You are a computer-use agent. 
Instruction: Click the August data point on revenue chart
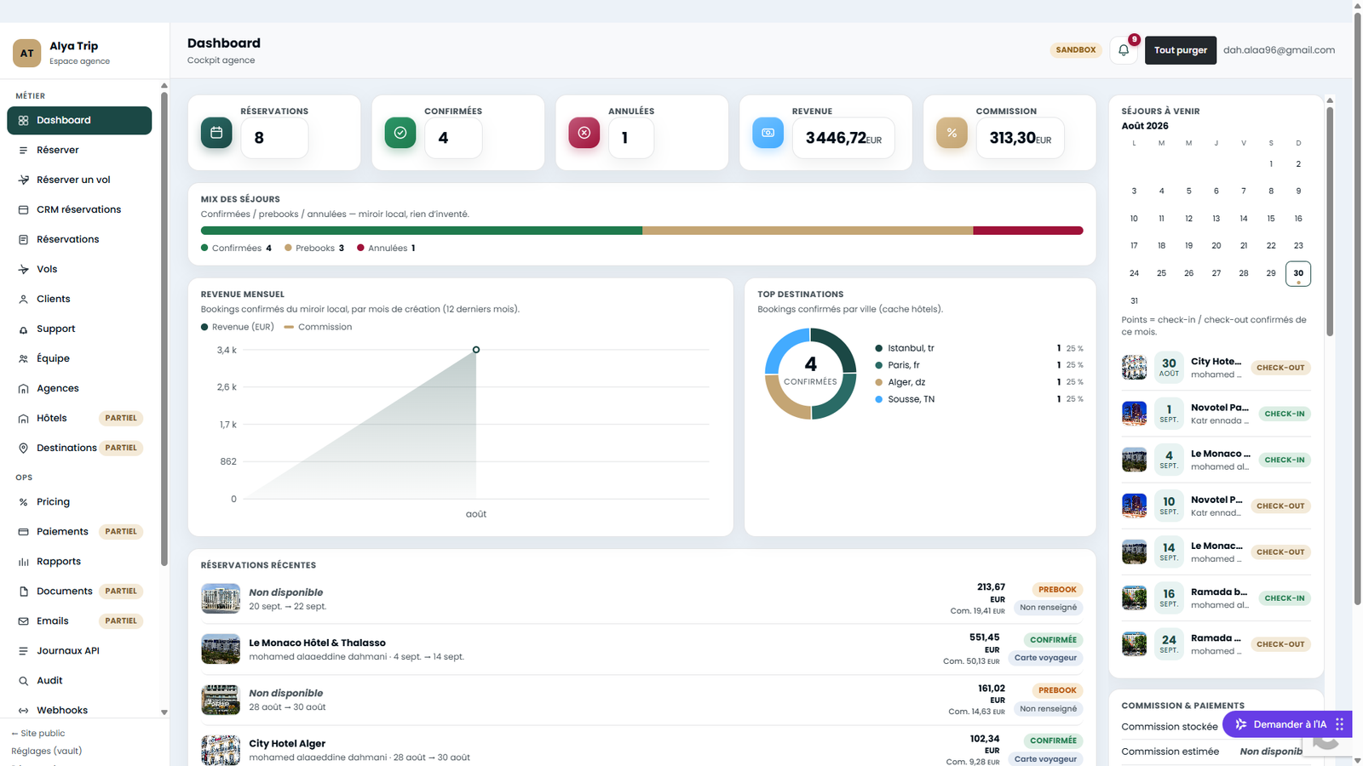pyautogui.click(x=476, y=350)
